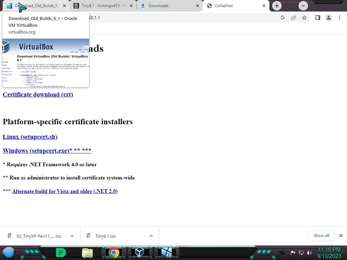Open the Chrome profile menu
The width and height of the screenshot is (347, 260).
point(329,18)
